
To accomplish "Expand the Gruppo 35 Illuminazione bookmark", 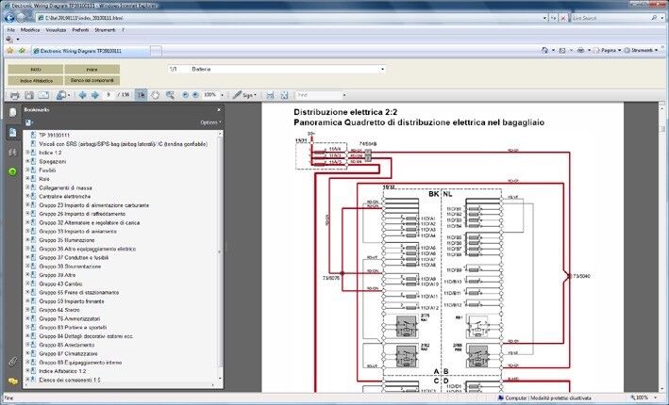I will [28, 240].
